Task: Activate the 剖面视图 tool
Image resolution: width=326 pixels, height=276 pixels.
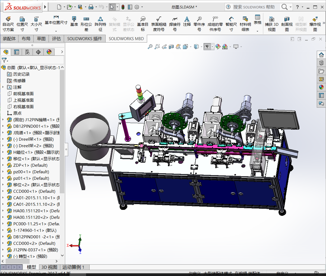Action: (x=287, y=24)
